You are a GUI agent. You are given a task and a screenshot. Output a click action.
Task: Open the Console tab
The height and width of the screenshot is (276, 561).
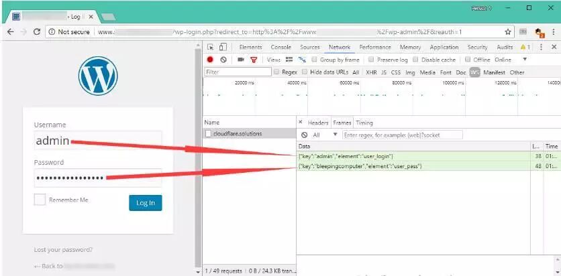(x=281, y=47)
